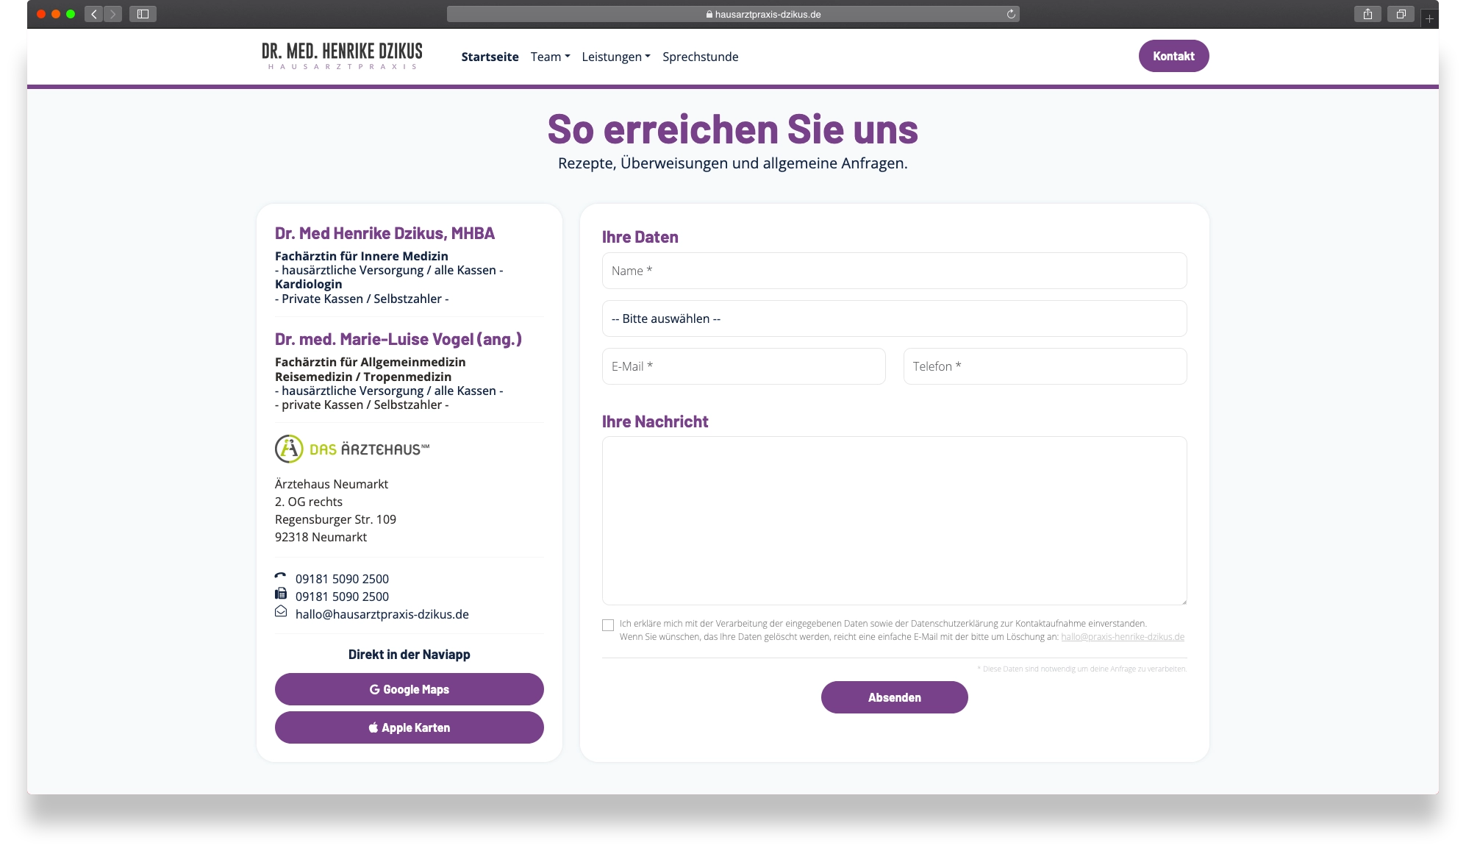
Task: Focus the E-Mail input field
Action: click(x=743, y=366)
